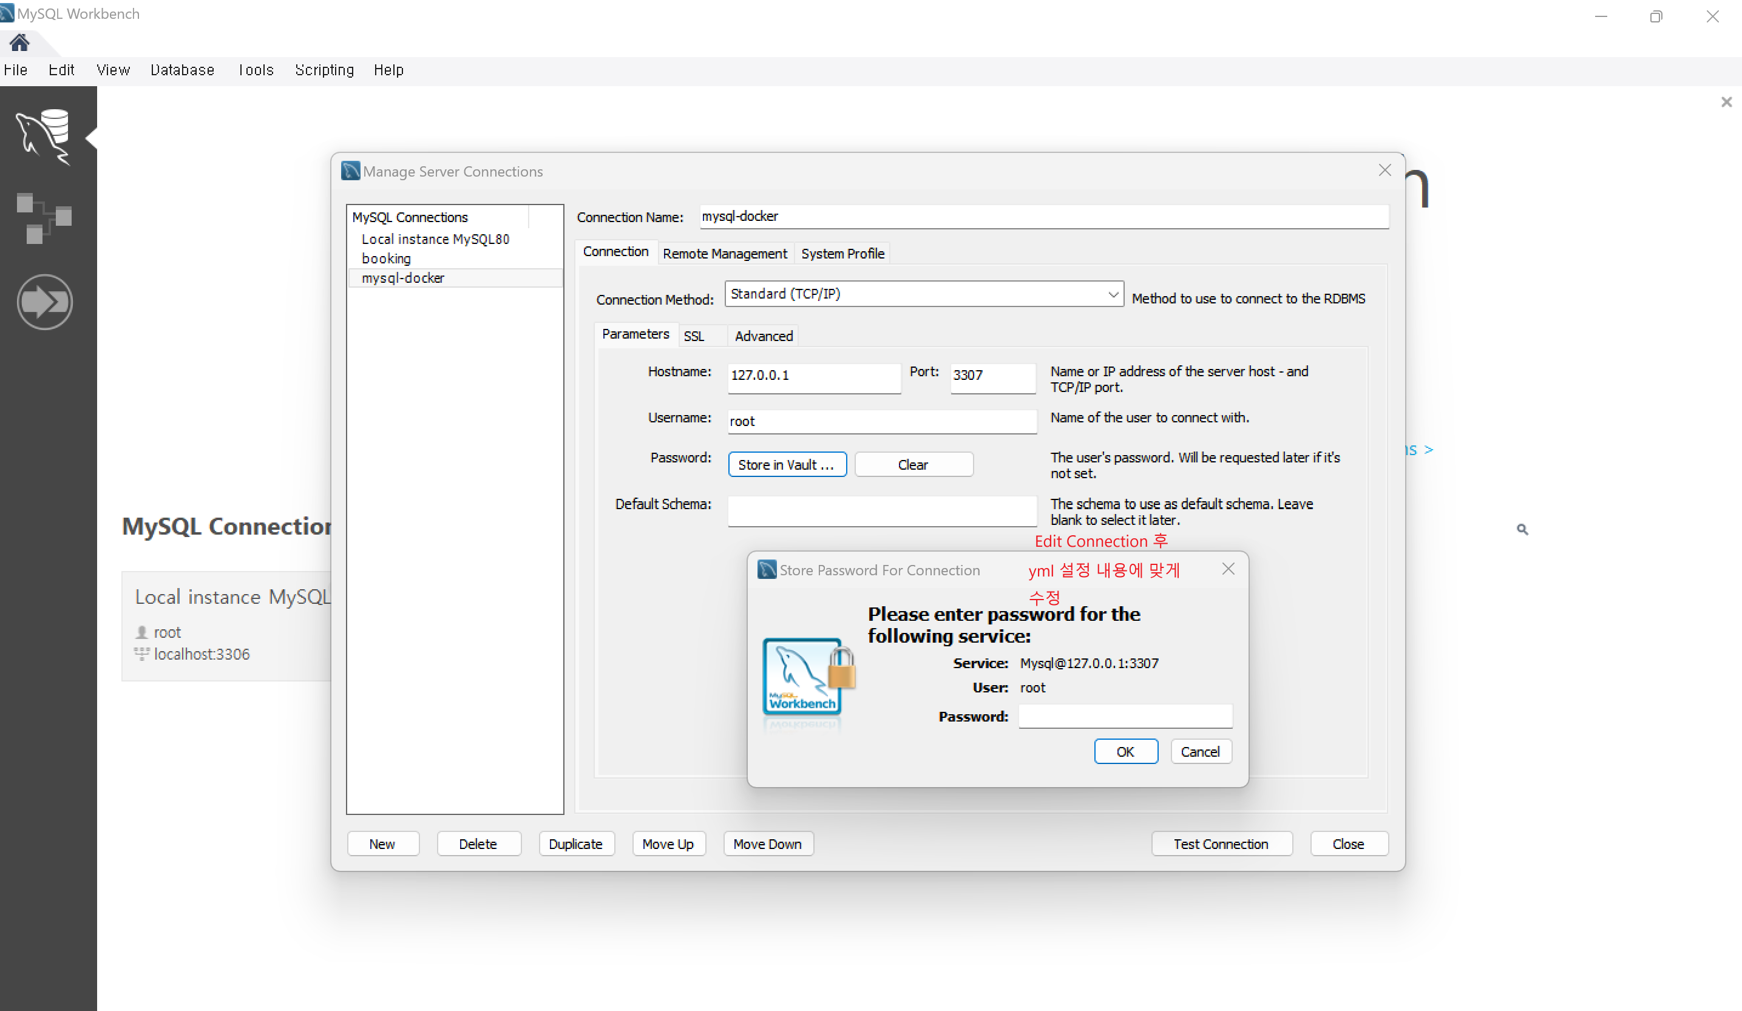1742x1011 pixels.
Task: Open the MySQL connections dolphin sidebar icon
Action: [x=44, y=136]
